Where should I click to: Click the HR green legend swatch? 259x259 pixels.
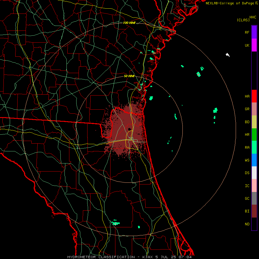(254, 134)
